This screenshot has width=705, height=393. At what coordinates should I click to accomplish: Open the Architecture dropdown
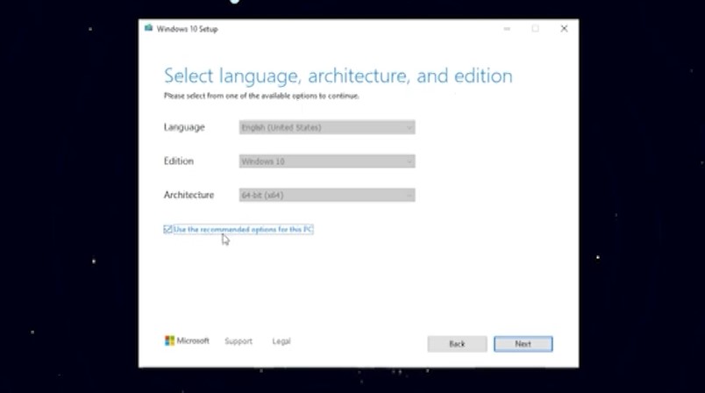[327, 195]
